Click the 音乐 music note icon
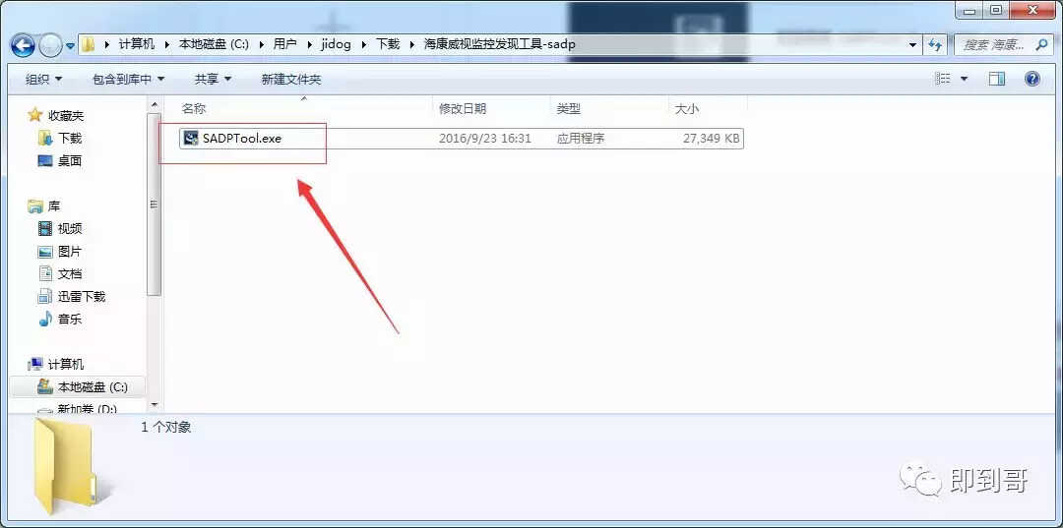Image resolution: width=1063 pixels, height=528 pixels. pos(45,319)
